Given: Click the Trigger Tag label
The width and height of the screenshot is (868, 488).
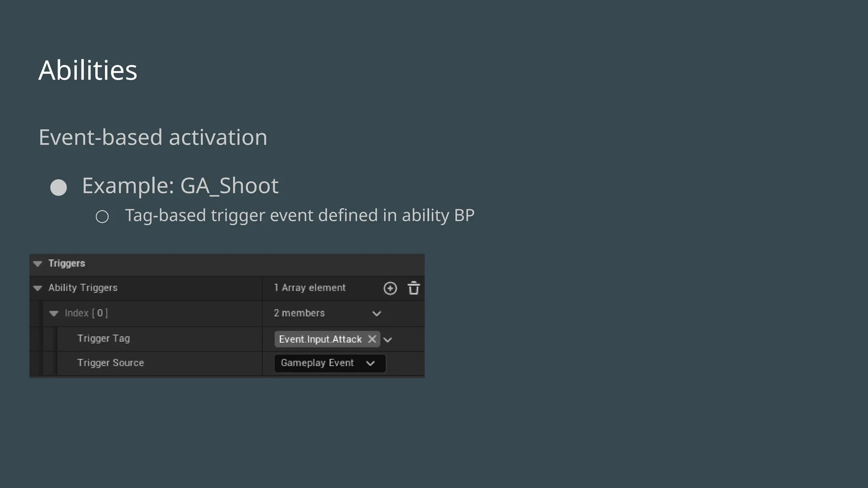Looking at the screenshot, I should coord(103,338).
